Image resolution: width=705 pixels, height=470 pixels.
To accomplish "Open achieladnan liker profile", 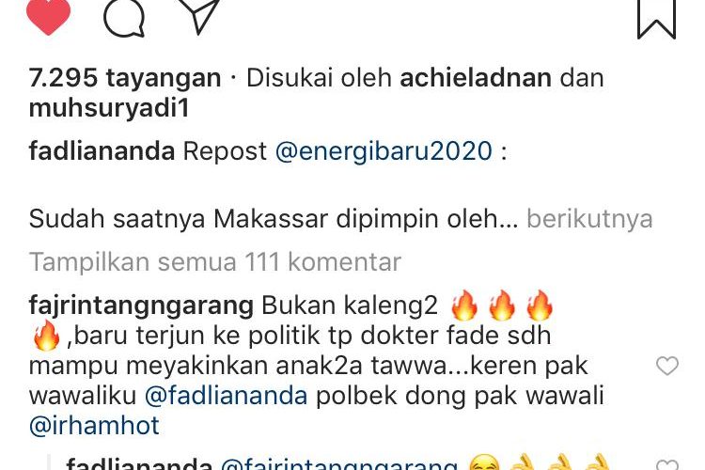I will [x=476, y=78].
